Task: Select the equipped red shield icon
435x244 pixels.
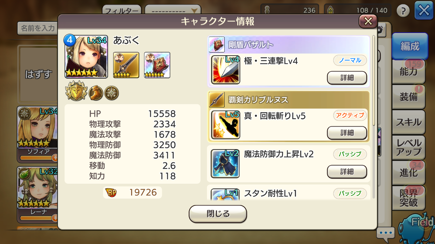Action: 157,65
